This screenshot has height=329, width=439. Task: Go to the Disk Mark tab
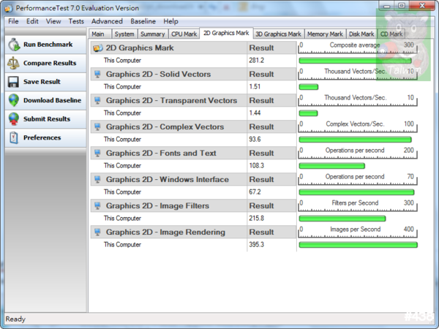tap(361, 34)
